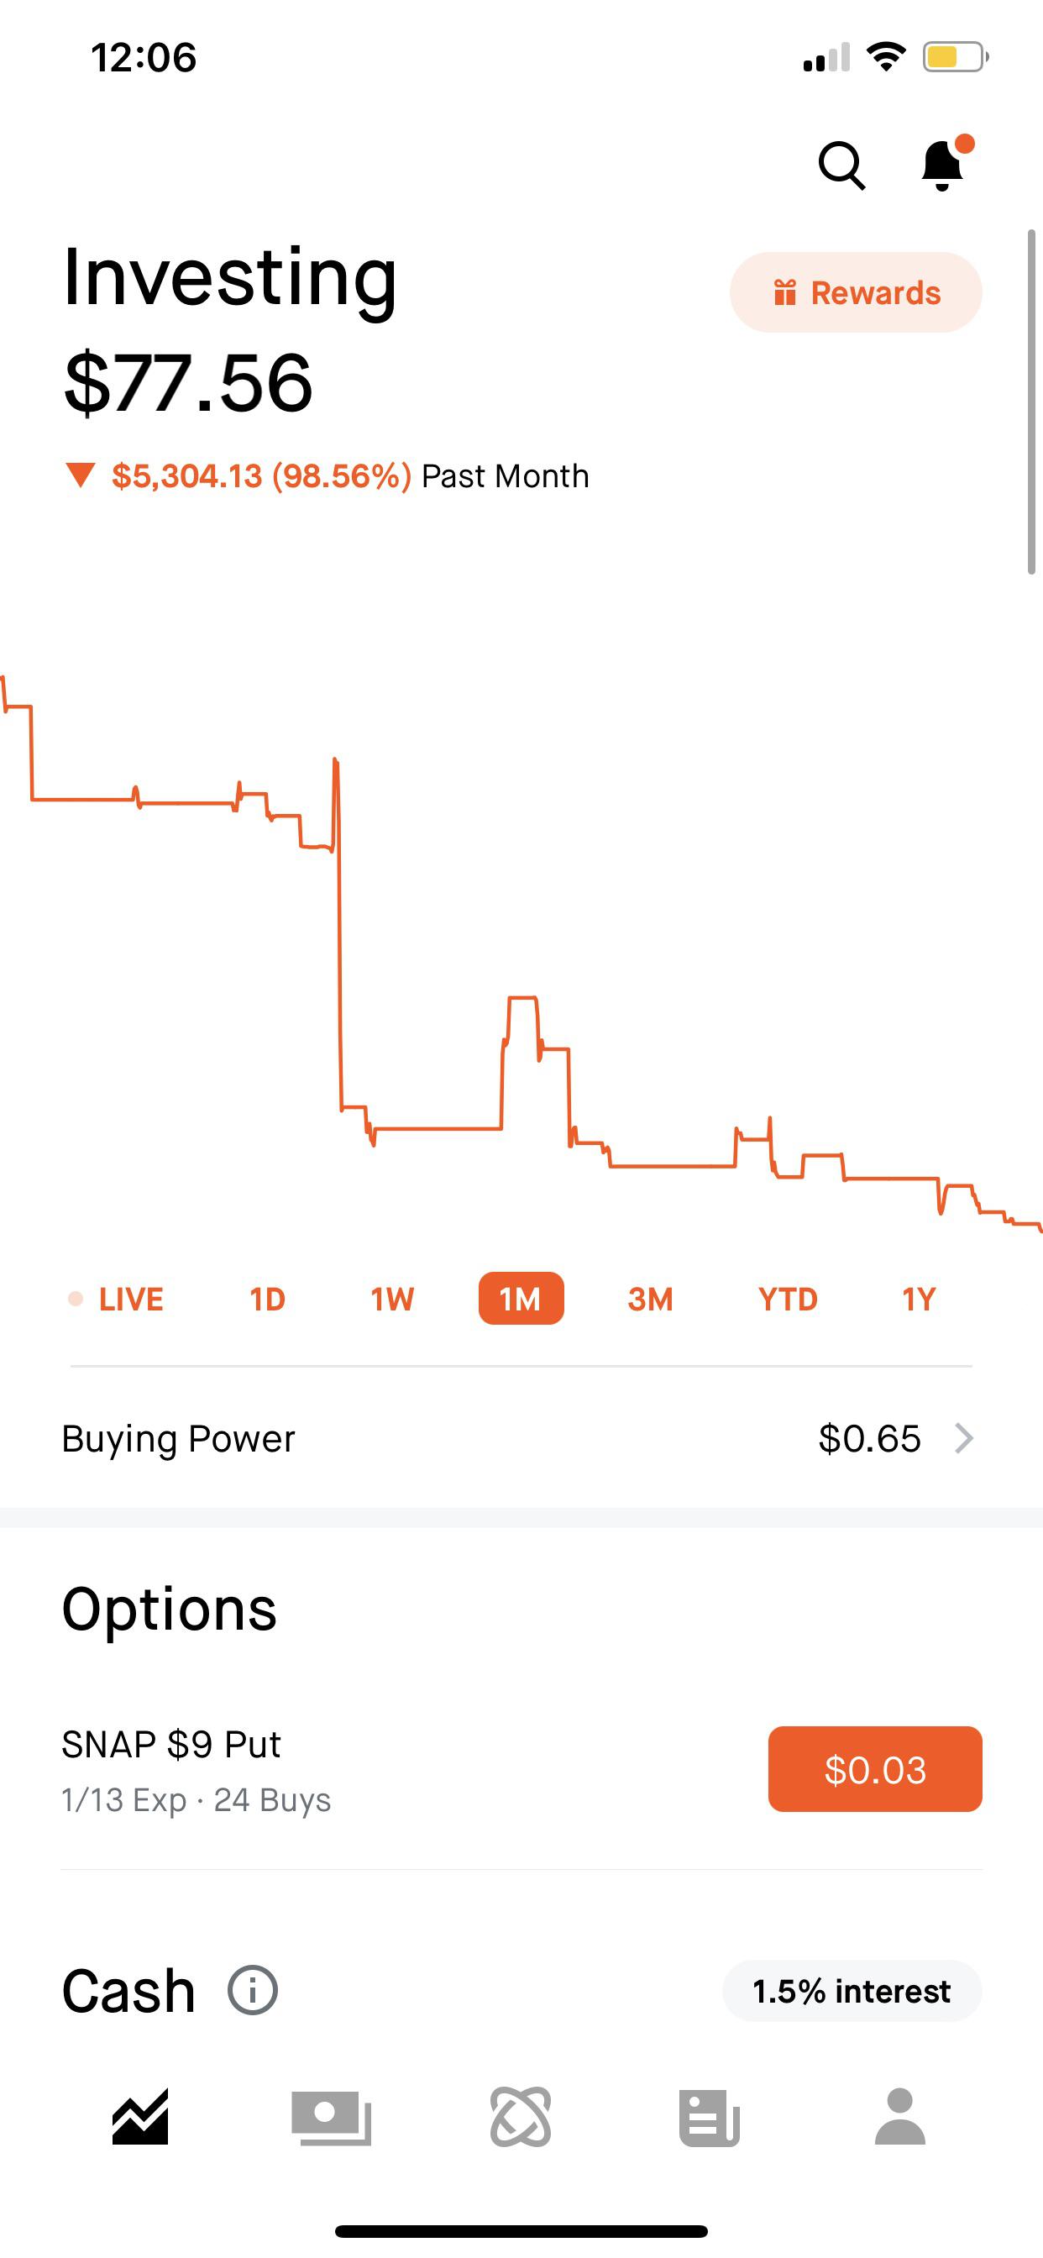1043x2258 pixels.
Task: Tap the portfolio line chart
Action: pos(521,964)
